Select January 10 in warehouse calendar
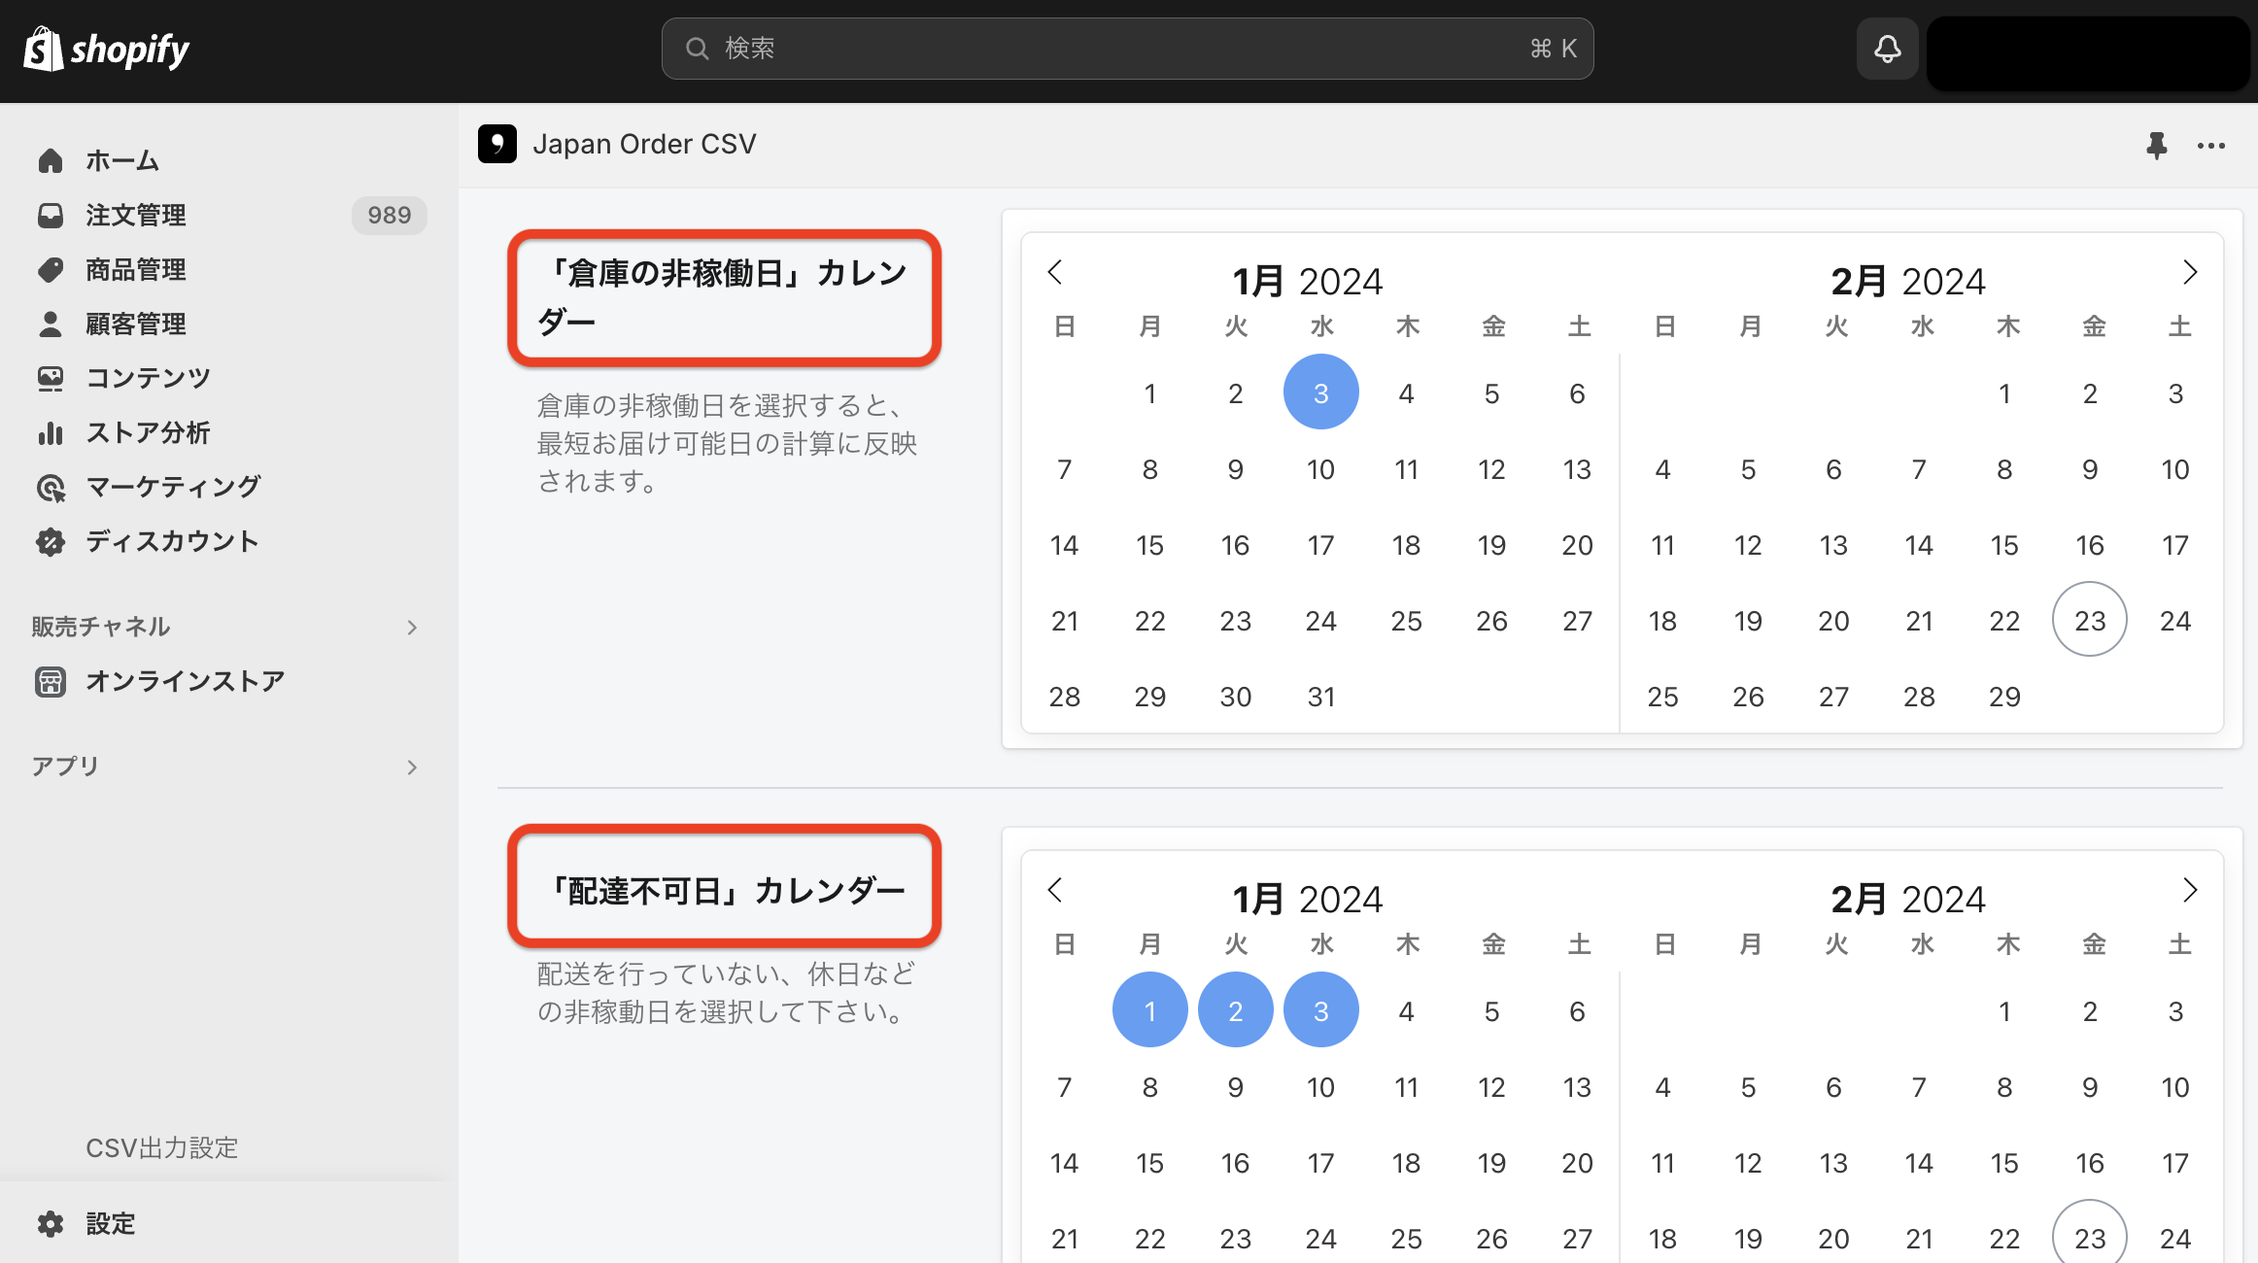This screenshot has width=2258, height=1263. pos(1320,468)
